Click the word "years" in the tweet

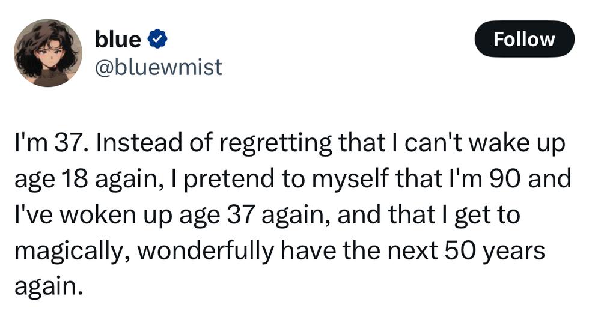coord(513,252)
